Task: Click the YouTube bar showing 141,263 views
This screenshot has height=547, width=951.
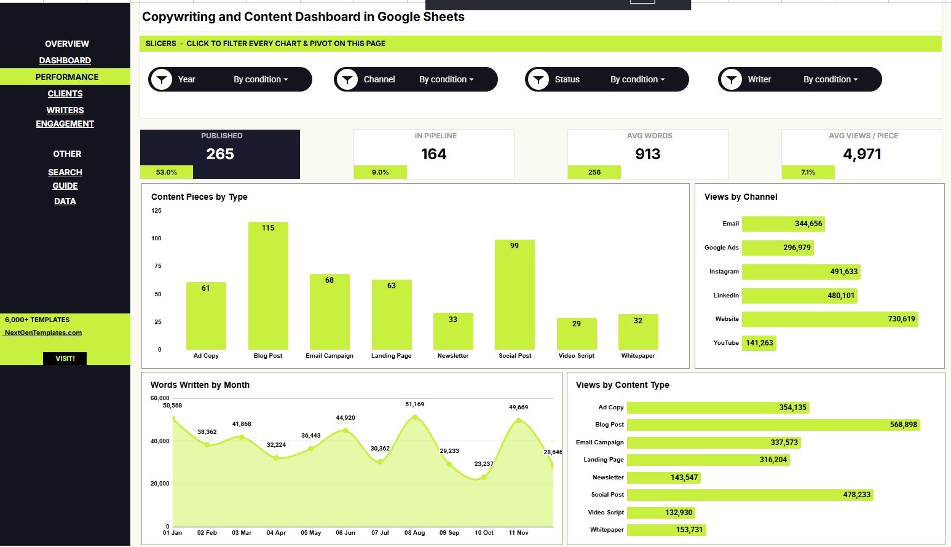Action: pyautogui.click(x=759, y=343)
